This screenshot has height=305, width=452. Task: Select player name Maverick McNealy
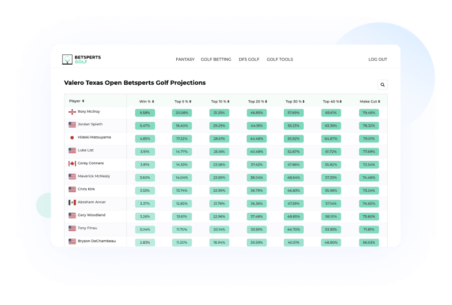coord(94,176)
